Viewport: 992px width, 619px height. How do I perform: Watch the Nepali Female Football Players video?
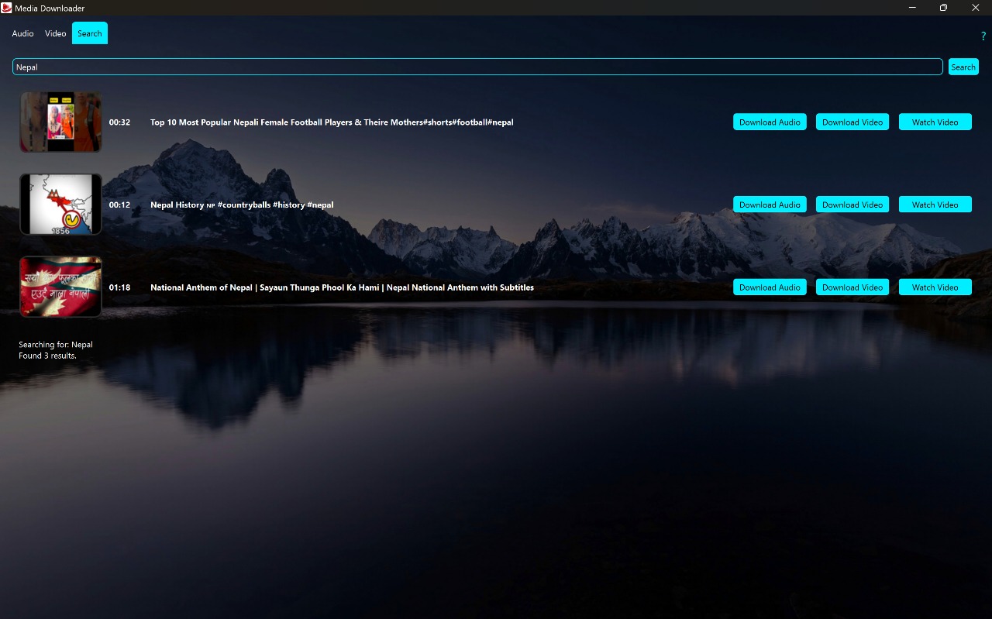tap(935, 122)
